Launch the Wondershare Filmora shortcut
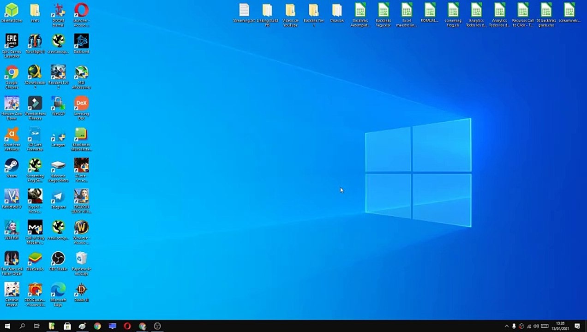 (35, 108)
